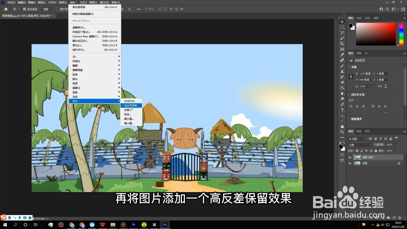Click the Windows Start button
This screenshot has width=407, height=229.
click(x=5, y=225)
